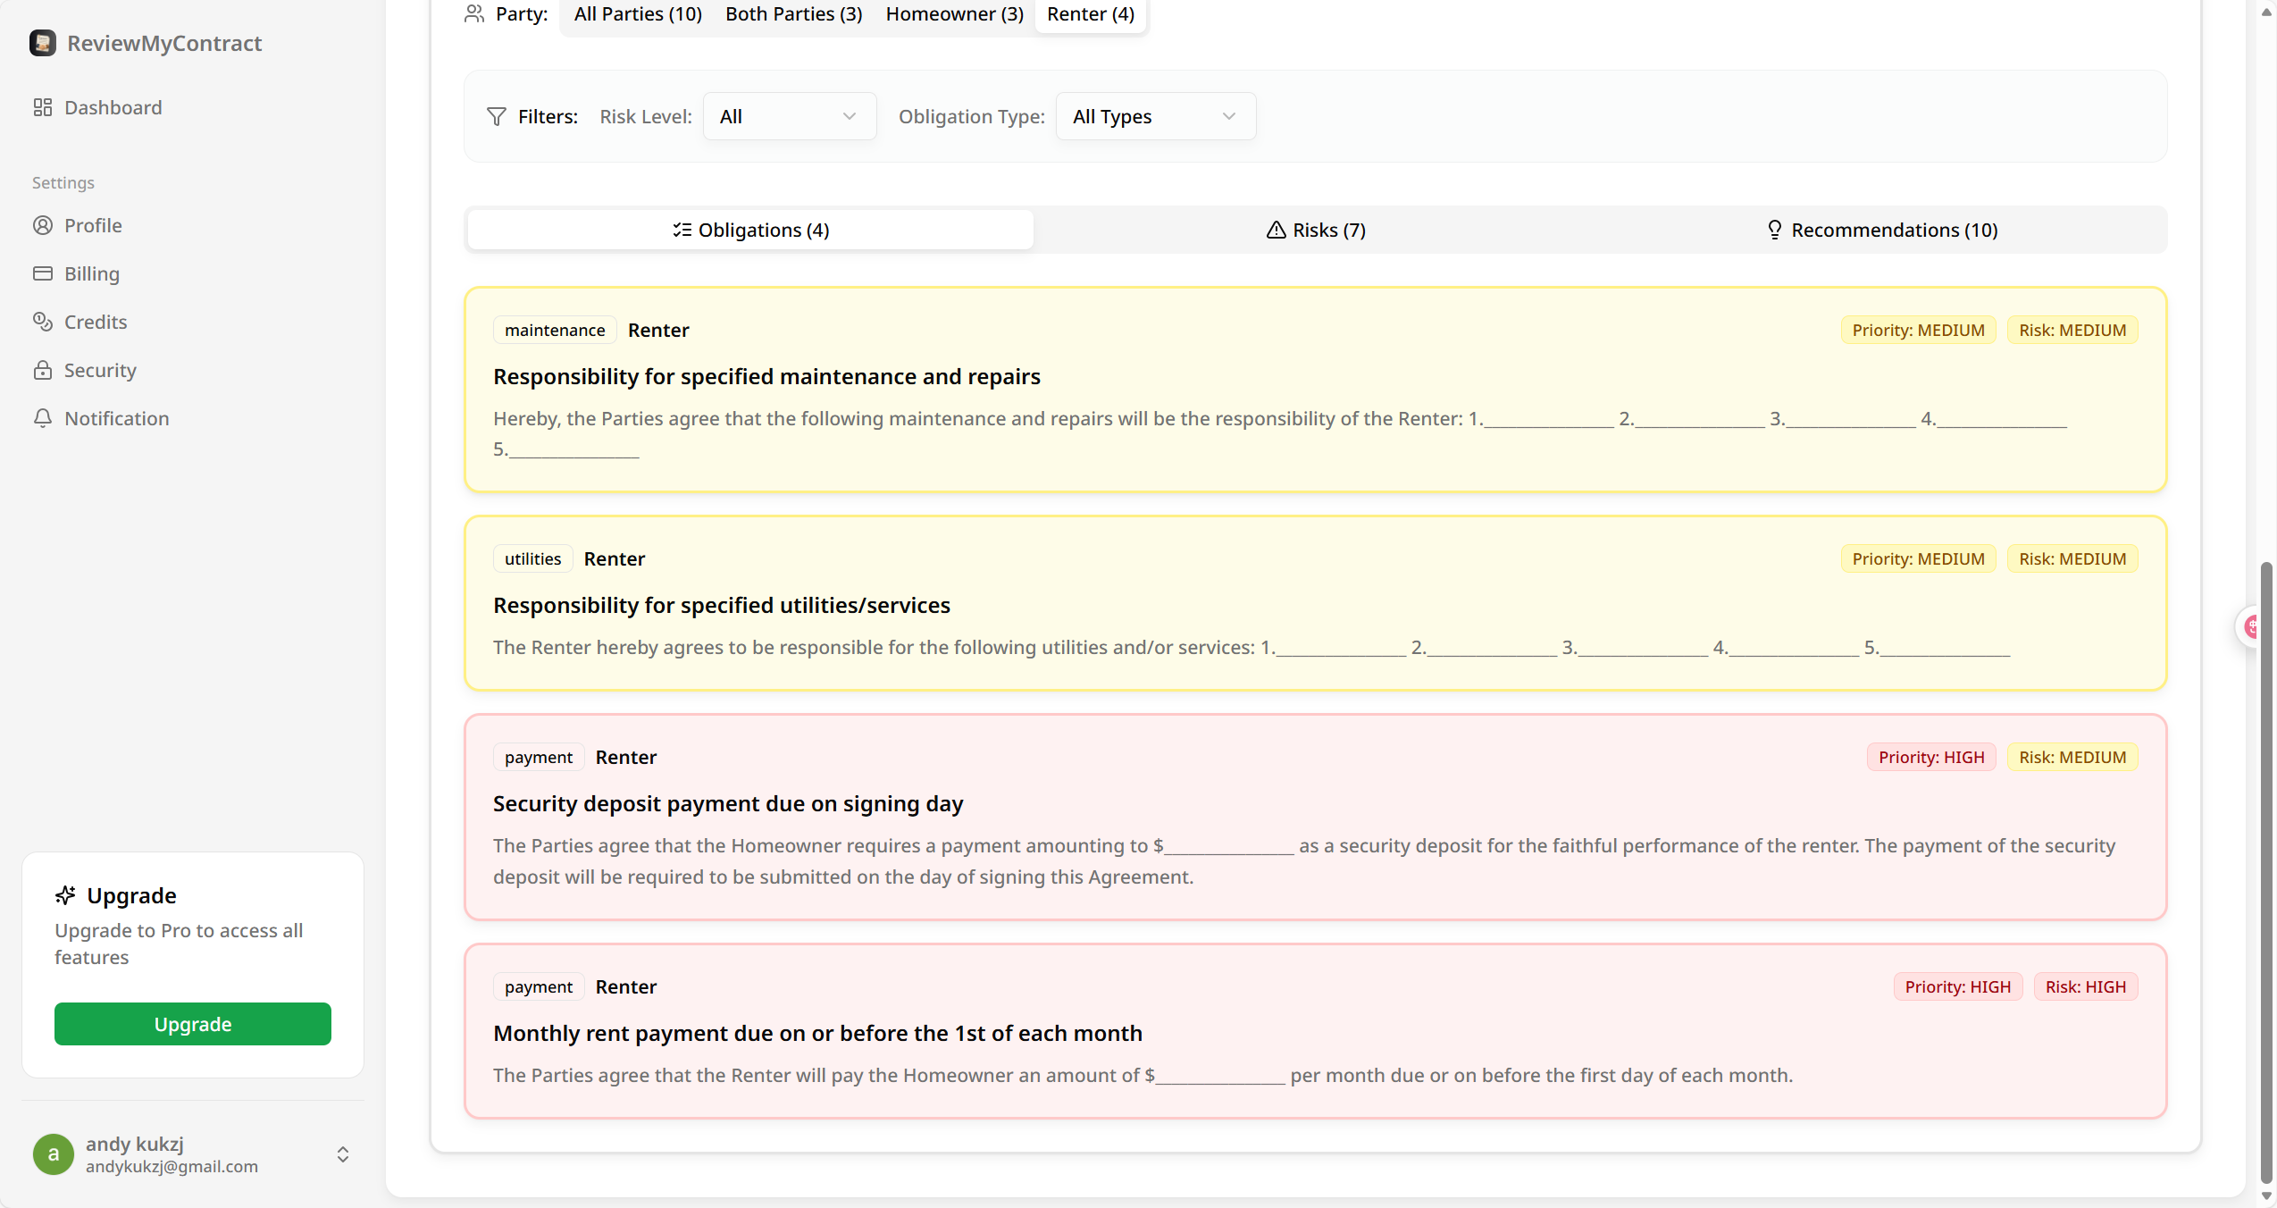Select the All Parties (10) filter
Image resolution: width=2277 pixels, height=1208 pixels.
click(x=637, y=14)
